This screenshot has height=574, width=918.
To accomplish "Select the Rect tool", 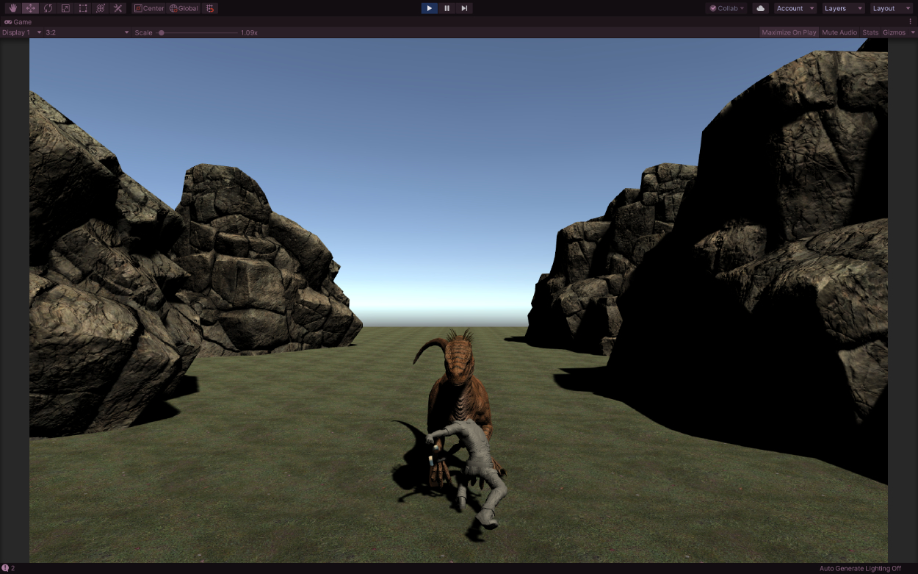I will (x=83, y=8).
